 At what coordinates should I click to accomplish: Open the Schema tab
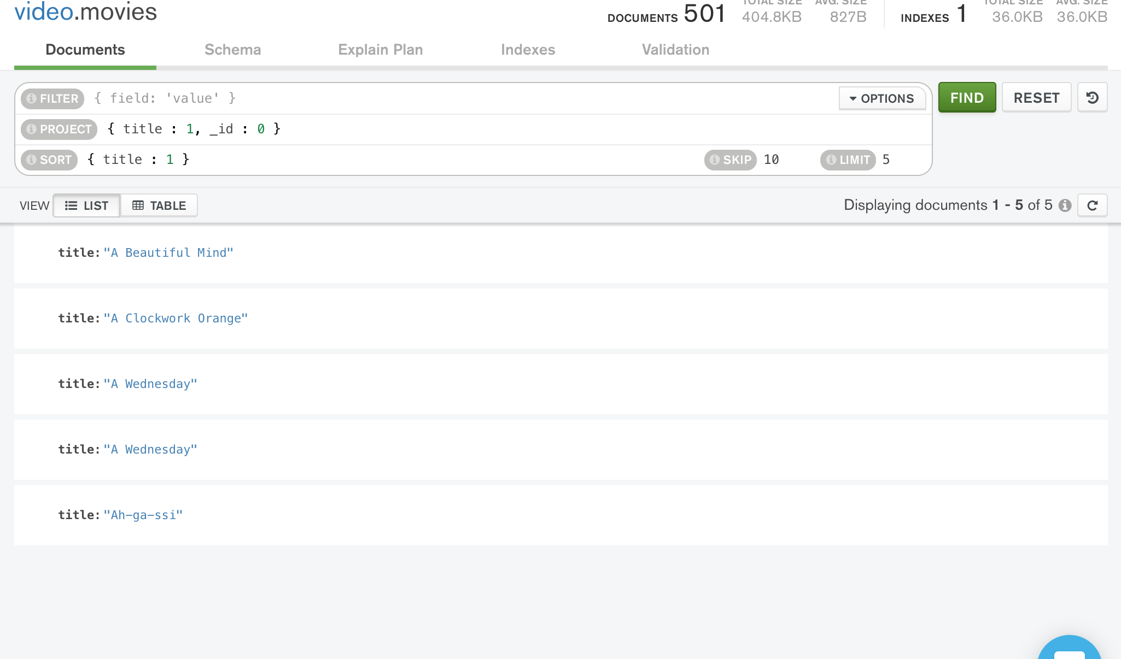coord(233,50)
